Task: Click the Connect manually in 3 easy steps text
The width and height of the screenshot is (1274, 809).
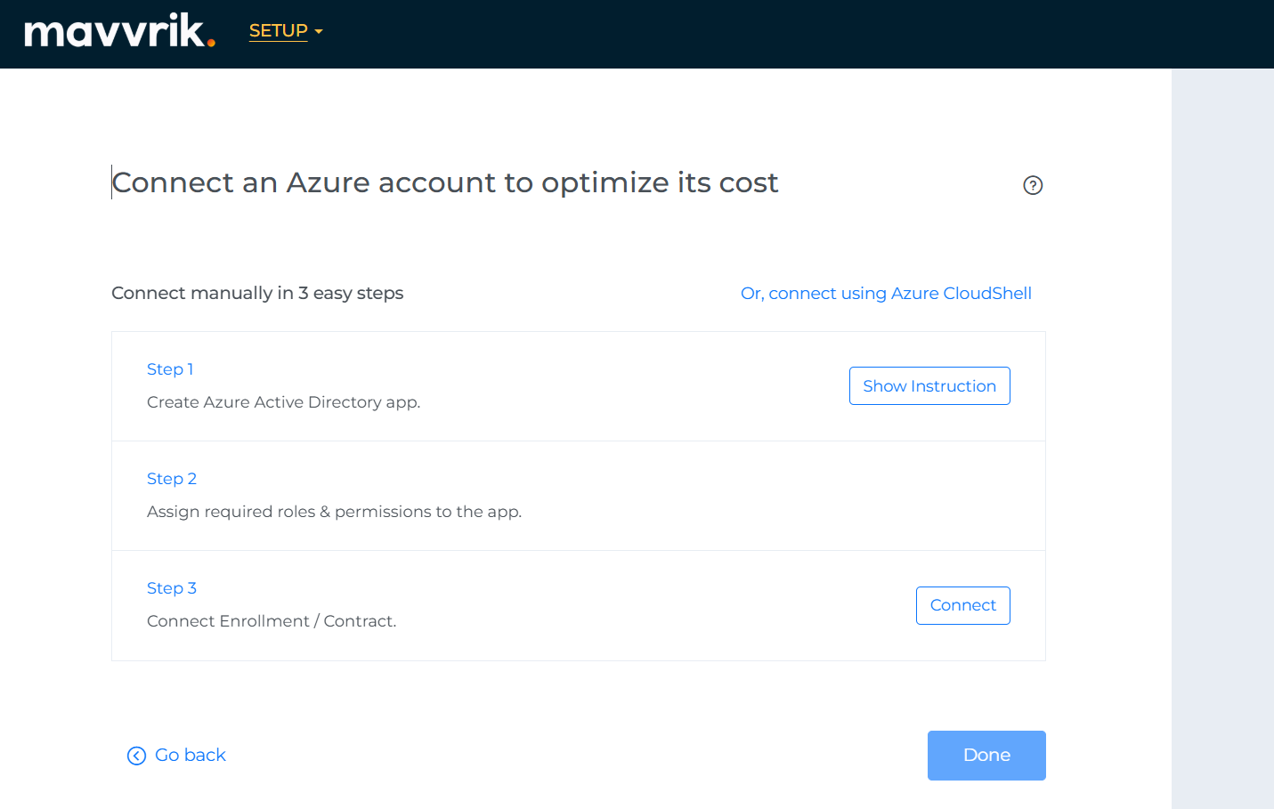Action: (x=257, y=294)
